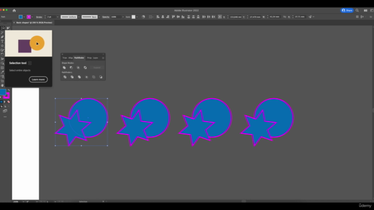Click Exclude shape mode
Screen dimensions: 374x210
tap(85, 68)
